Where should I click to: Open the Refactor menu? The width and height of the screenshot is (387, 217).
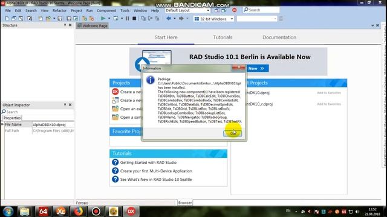(59, 11)
